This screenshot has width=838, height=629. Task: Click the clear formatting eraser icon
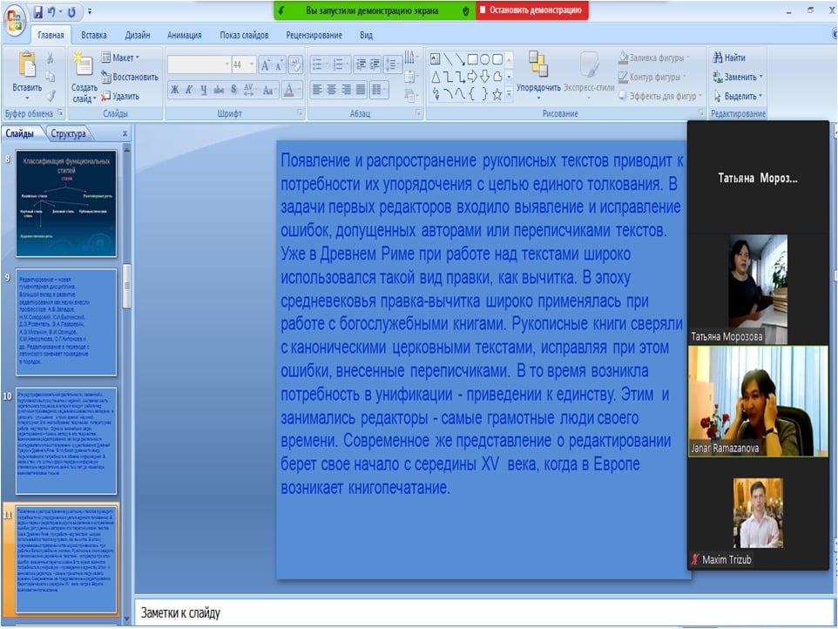tap(295, 65)
